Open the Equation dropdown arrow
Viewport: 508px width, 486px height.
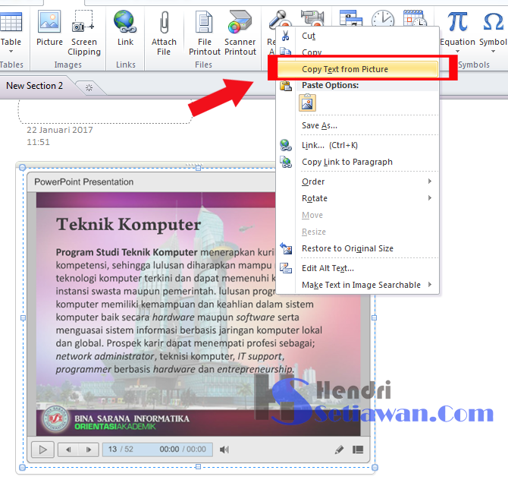tap(457, 52)
